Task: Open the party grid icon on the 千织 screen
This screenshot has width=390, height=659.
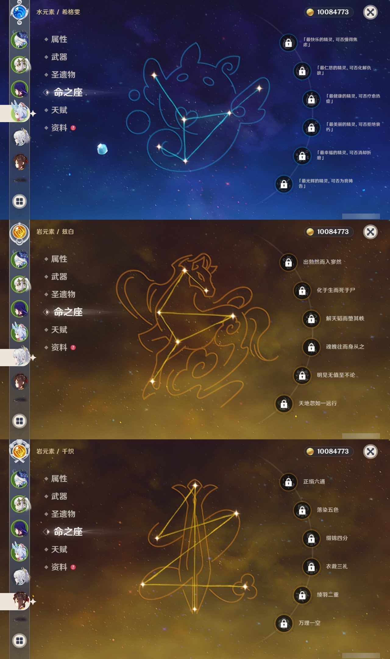Action: (19, 641)
